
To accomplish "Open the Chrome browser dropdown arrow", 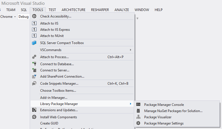I will [x=15, y=17].
